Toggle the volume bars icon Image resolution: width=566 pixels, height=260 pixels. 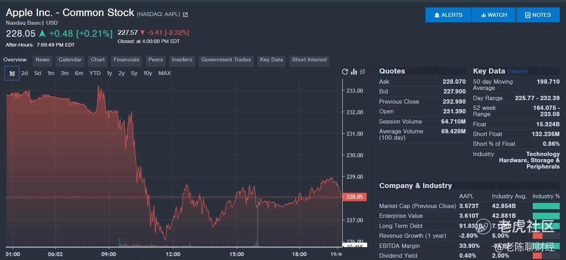pyautogui.click(x=354, y=72)
